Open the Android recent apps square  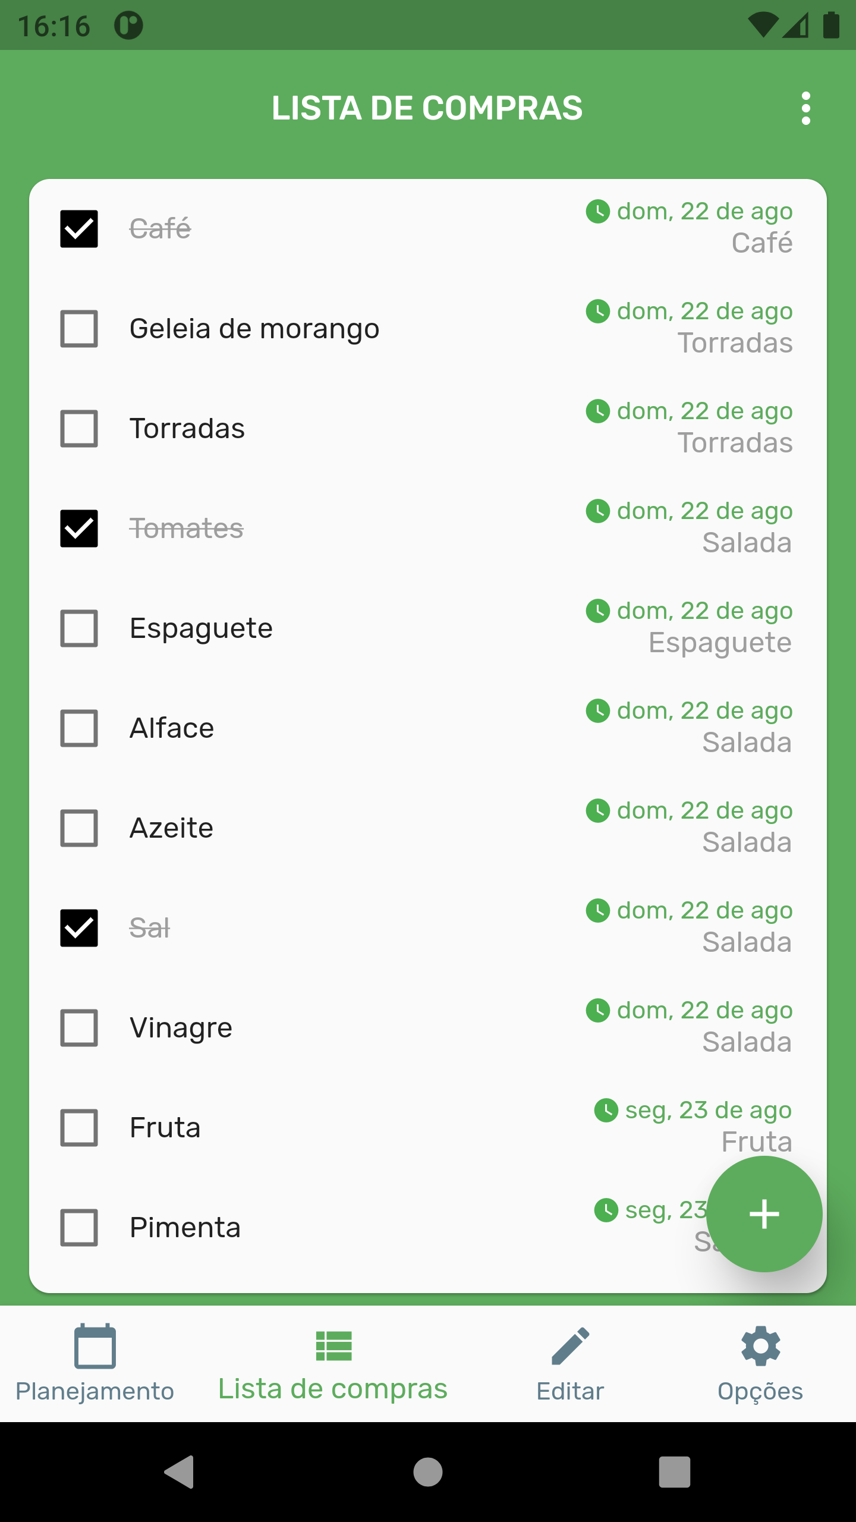(x=675, y=1472)
